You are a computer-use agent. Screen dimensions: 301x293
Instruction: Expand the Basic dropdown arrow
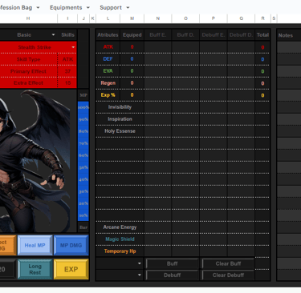point(53,34)
